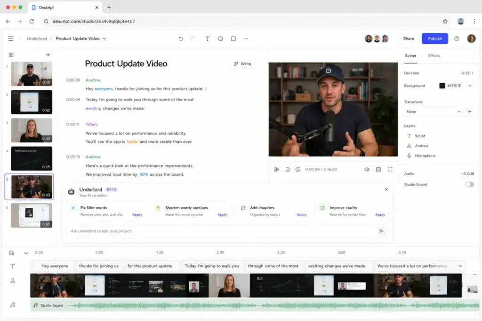Screen dimensions: 482x321
Task: Click the volume speaker icon
Action: [367, 169]
